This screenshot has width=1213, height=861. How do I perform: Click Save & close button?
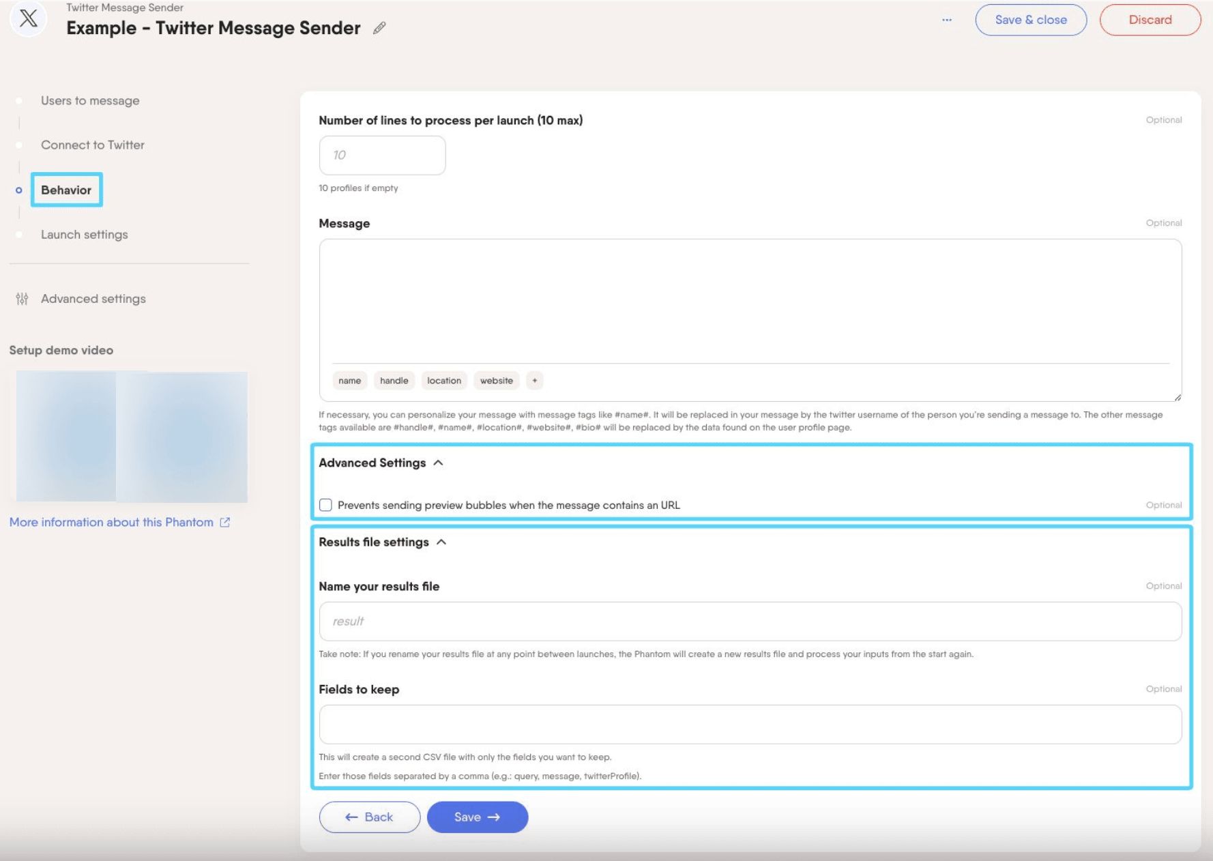pyautogui.click(x=1031, y=20)
